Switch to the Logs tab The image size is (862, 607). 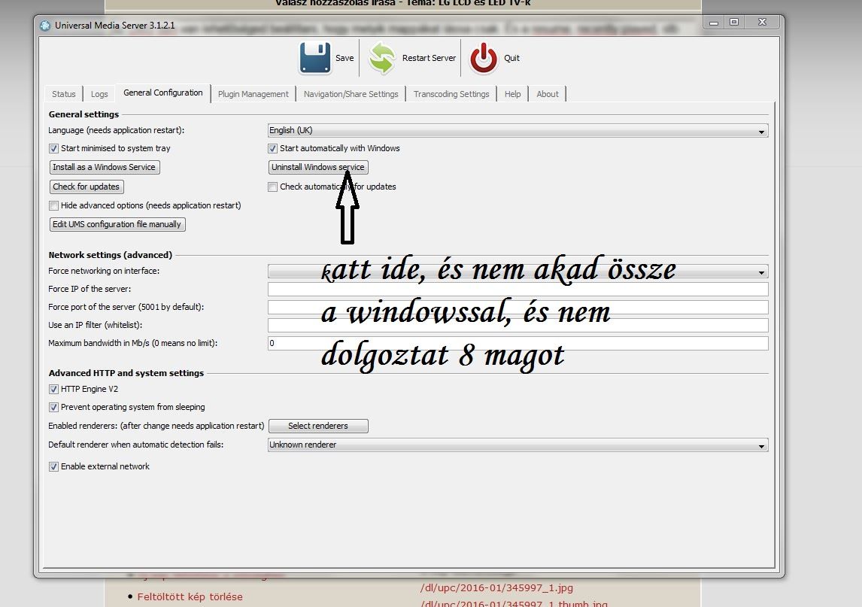99,94
